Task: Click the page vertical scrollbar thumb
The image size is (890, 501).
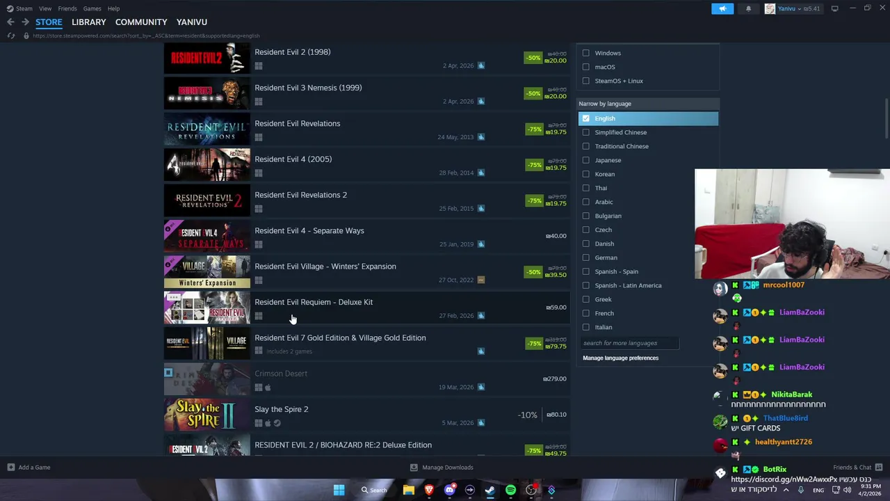Action: [x=887, y=118]
